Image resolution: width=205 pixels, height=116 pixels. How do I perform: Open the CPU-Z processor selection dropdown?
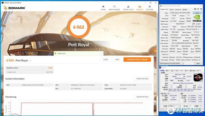175,106
